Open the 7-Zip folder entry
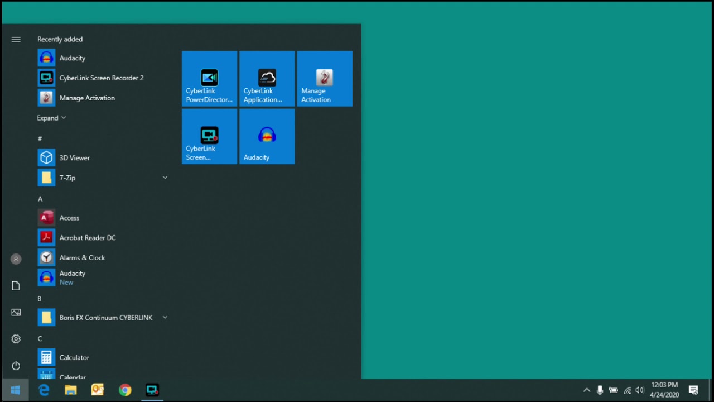This screenshot has height=402, width=714. (103, 178)
